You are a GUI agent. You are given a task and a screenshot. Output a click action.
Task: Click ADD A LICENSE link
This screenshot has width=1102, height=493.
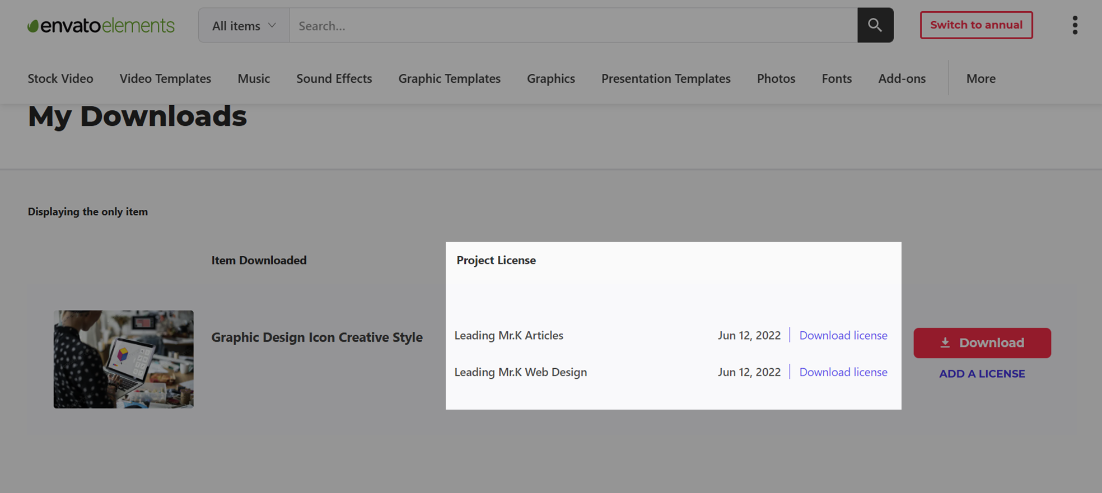(982, 374)
